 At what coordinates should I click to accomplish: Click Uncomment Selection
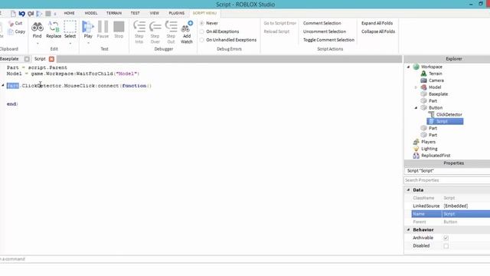pyautogui.click(x=325, y=31)
